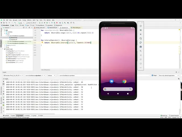Open the Logcat process selection dropdown
The image size is (182, 137).
click(35, 75)
